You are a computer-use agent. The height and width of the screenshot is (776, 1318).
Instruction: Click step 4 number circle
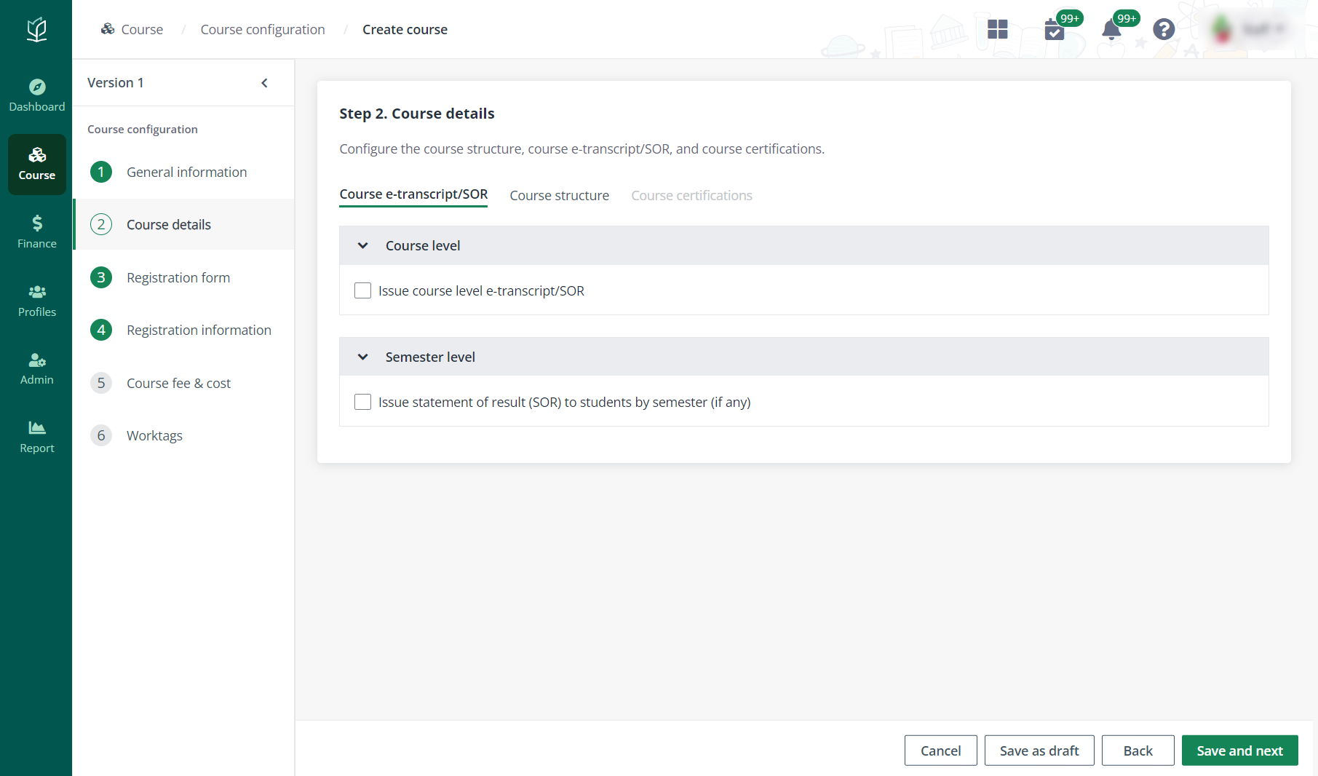click(x=101, y=330)
